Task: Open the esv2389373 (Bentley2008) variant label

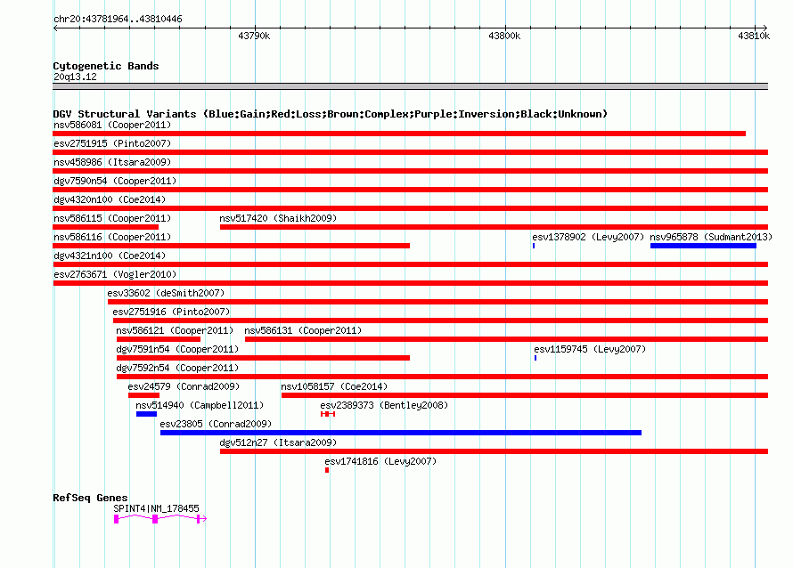Action: click(384, 405)
